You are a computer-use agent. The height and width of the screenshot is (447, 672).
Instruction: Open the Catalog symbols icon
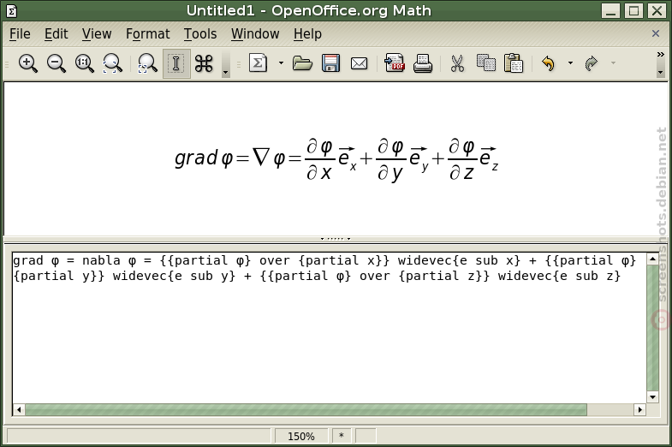pos(204,64)
